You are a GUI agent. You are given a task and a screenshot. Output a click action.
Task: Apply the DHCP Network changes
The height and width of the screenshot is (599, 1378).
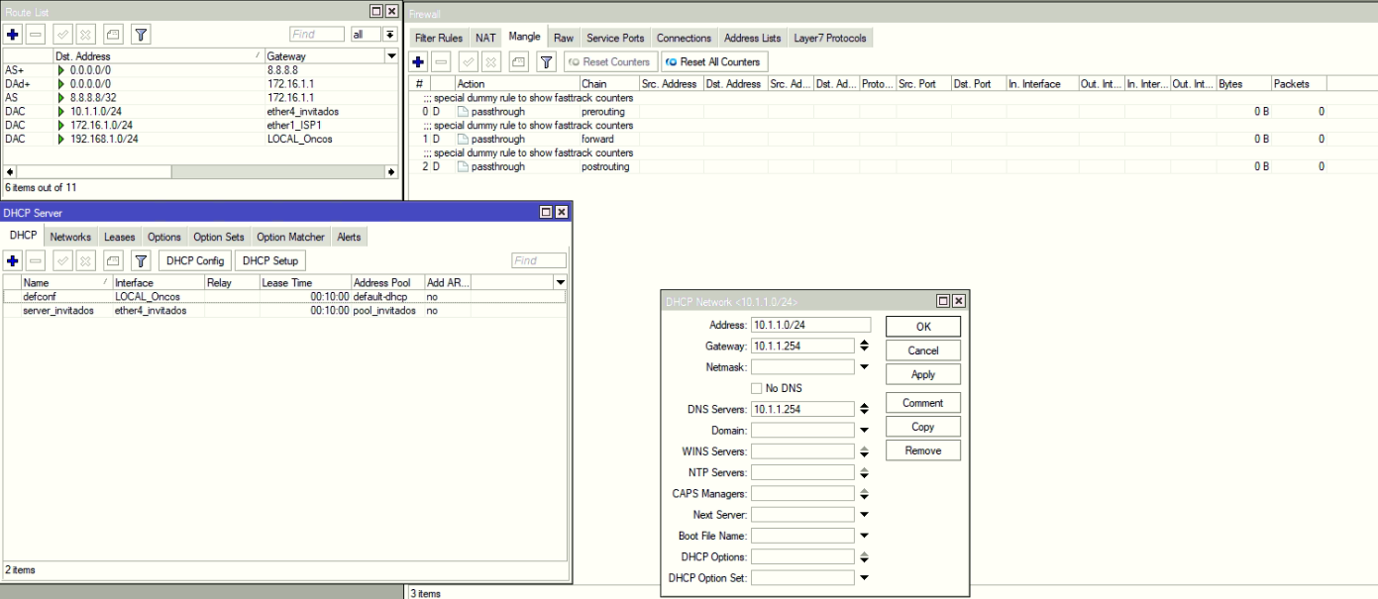(921, 373)
